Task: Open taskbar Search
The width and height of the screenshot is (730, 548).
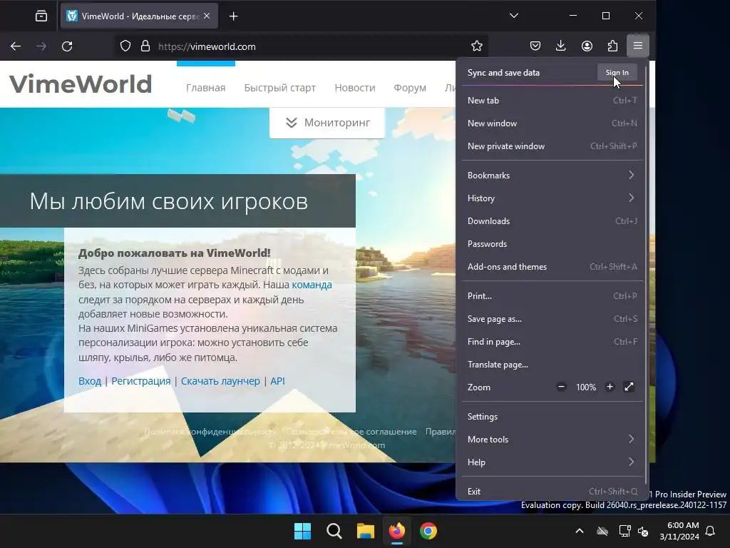Action: [x=334, y=531]
